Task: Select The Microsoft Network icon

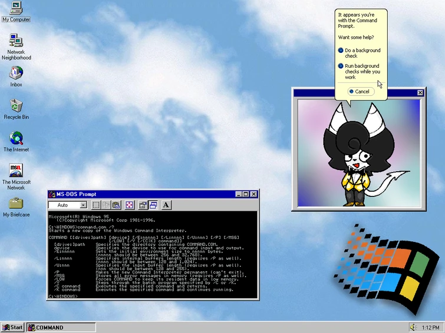Action: [x=16, y=177]
